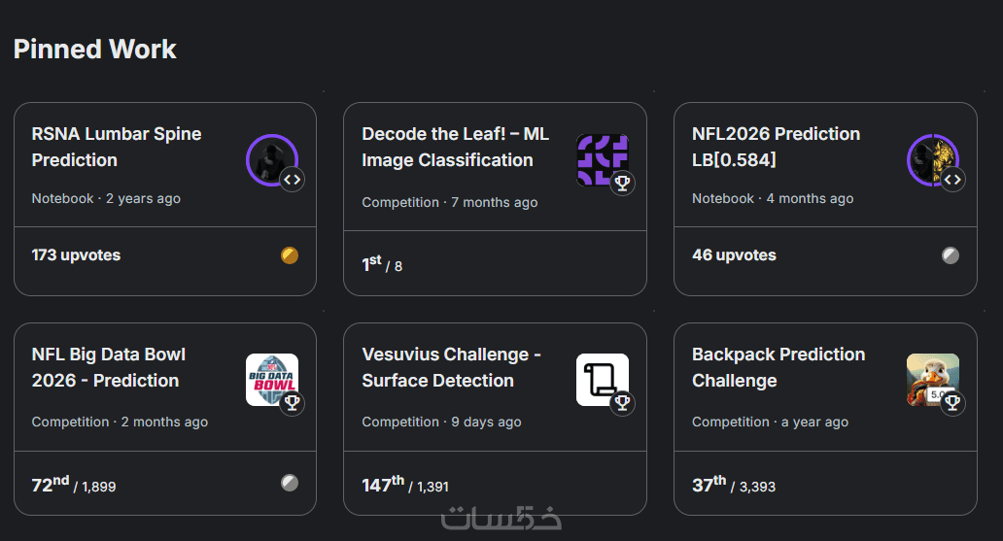Click the Backpack Prediction duck thumbnail
Viewport: 1003px width, 541px height.
point(932,379)
